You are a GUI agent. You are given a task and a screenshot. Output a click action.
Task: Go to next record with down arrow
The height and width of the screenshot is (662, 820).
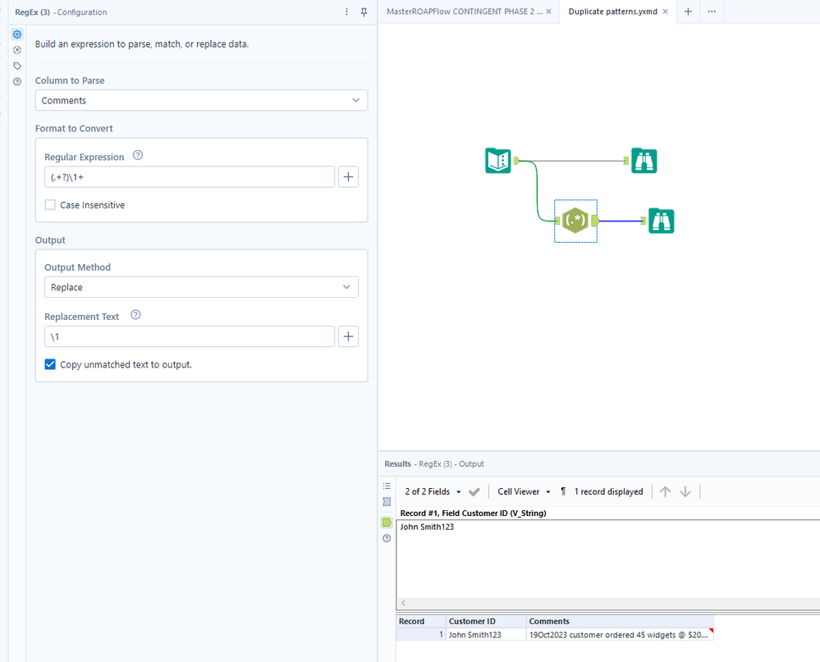click(685, 491)
